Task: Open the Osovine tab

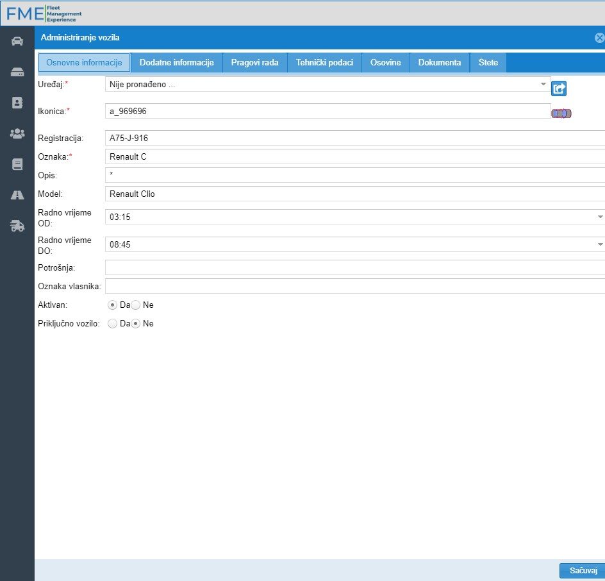Action: point(385,63)
